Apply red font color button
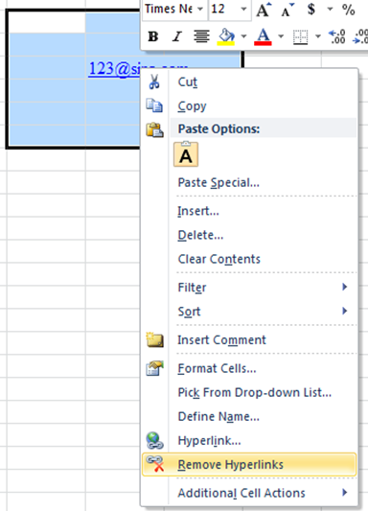Viewport: 368px width, 511px height. coord(264,36)
